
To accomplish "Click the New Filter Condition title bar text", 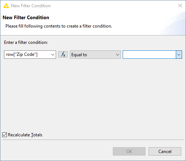I will click(31, 6).
